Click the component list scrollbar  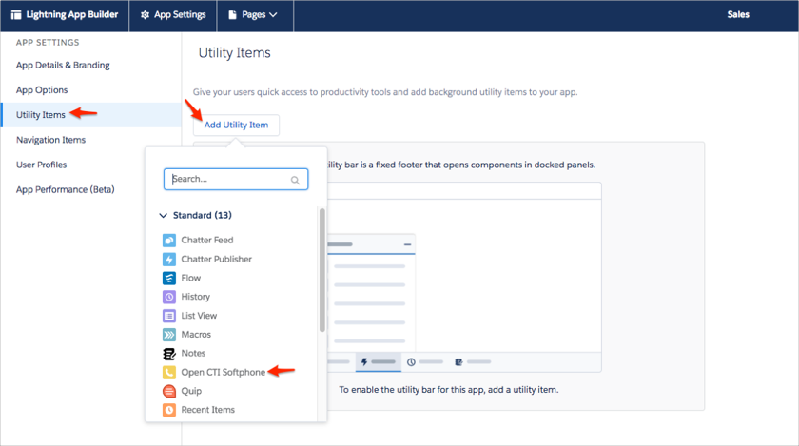click(x=322, y=276)
